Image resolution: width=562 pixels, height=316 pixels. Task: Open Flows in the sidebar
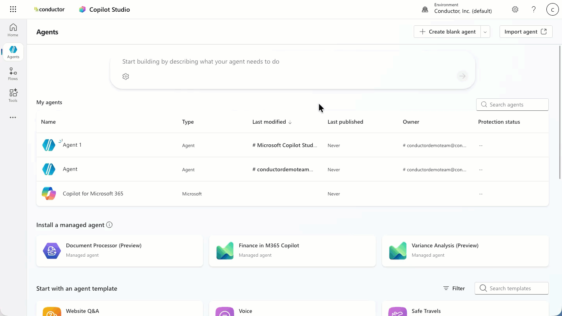click(13, 74)
